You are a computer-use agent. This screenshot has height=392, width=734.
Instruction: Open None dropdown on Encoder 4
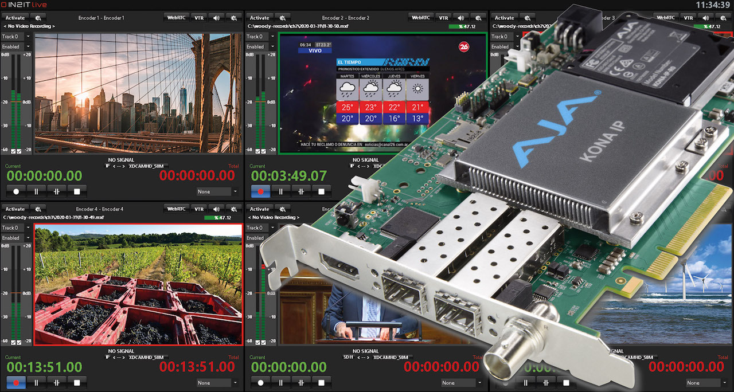(217, 383)
